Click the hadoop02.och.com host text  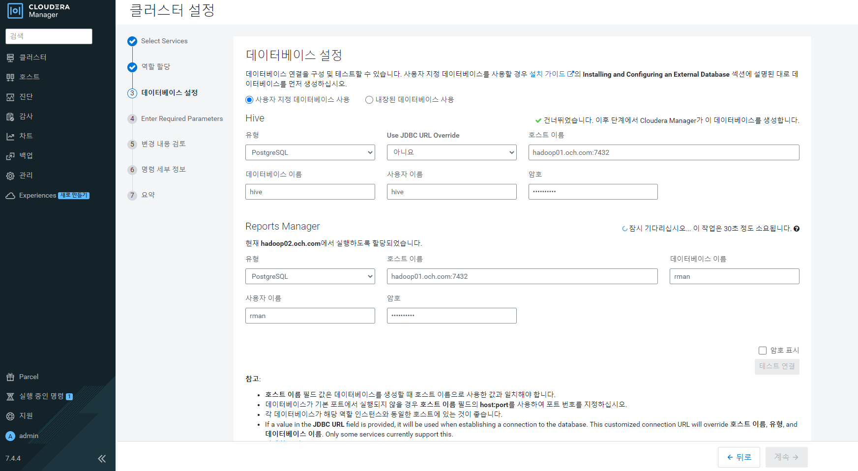291,243
